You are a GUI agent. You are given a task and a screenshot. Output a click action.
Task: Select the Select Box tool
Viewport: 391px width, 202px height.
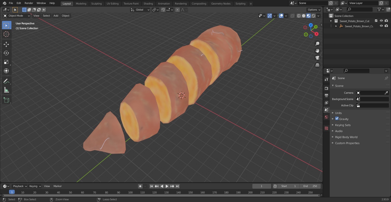[6, 25]
